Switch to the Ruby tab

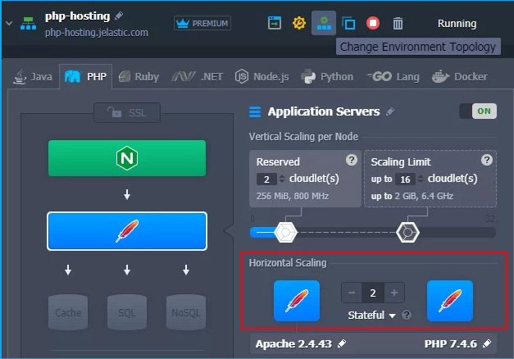coord(139,77)
